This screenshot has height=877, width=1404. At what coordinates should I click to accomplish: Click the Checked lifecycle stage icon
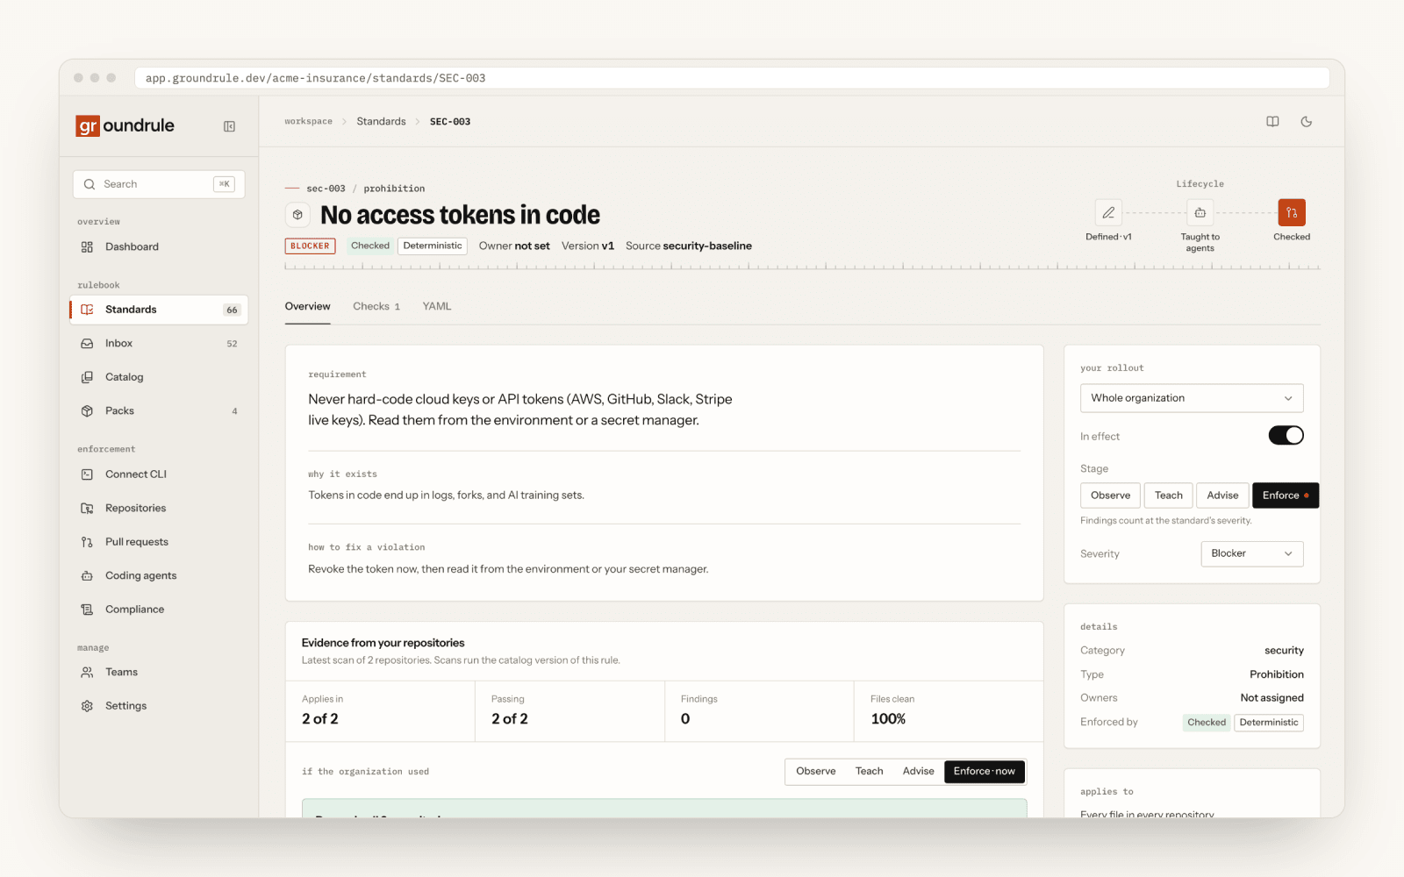point(1292,212)
